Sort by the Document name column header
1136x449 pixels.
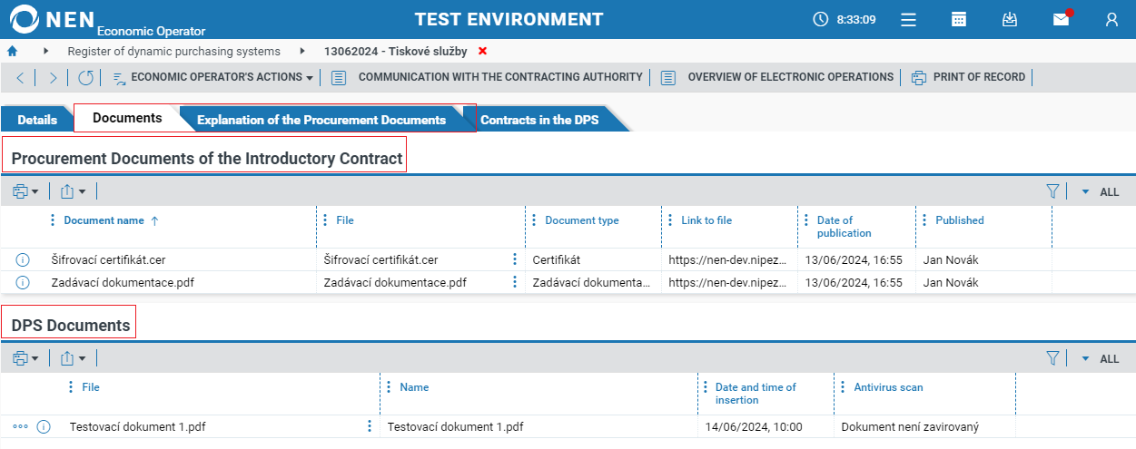coord(104,220)
